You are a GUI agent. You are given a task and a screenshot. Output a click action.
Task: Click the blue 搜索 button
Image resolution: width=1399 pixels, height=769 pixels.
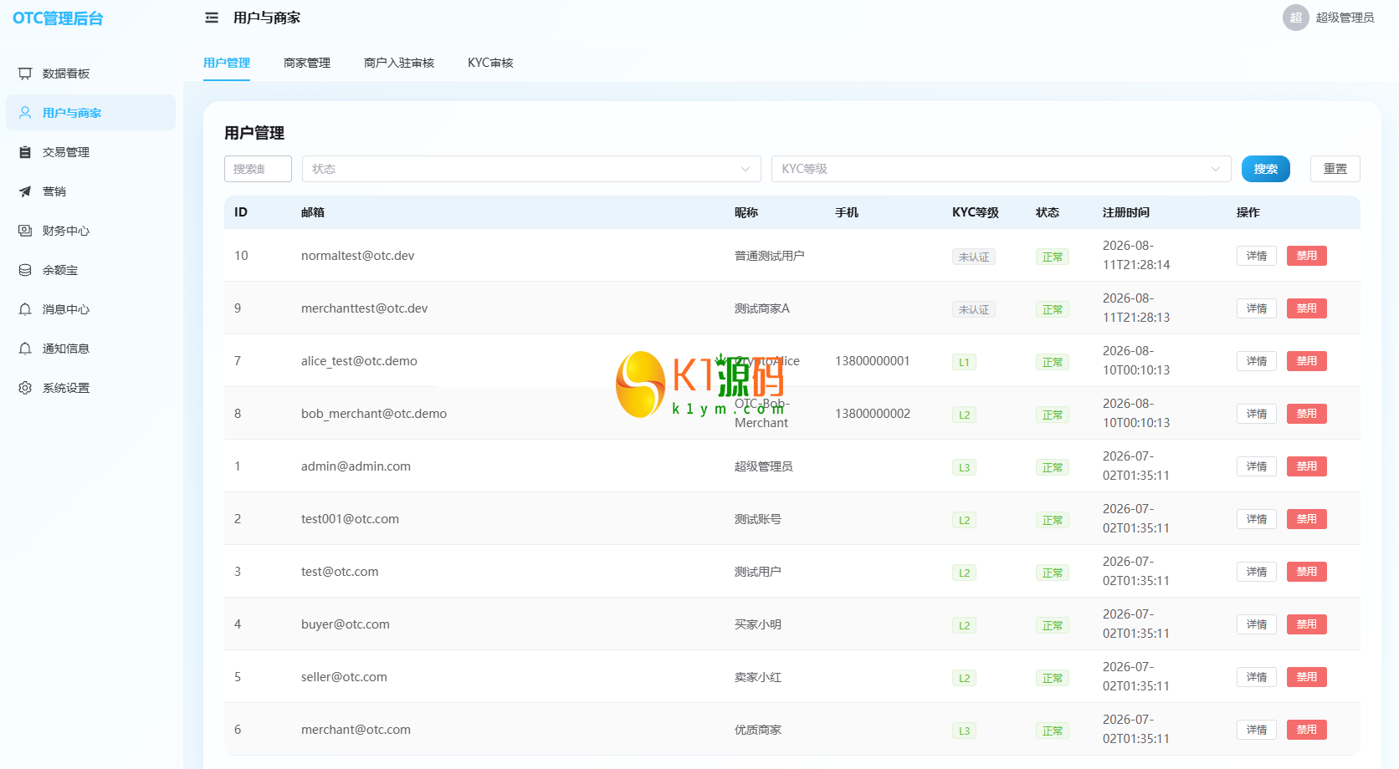pos(1266,169)
